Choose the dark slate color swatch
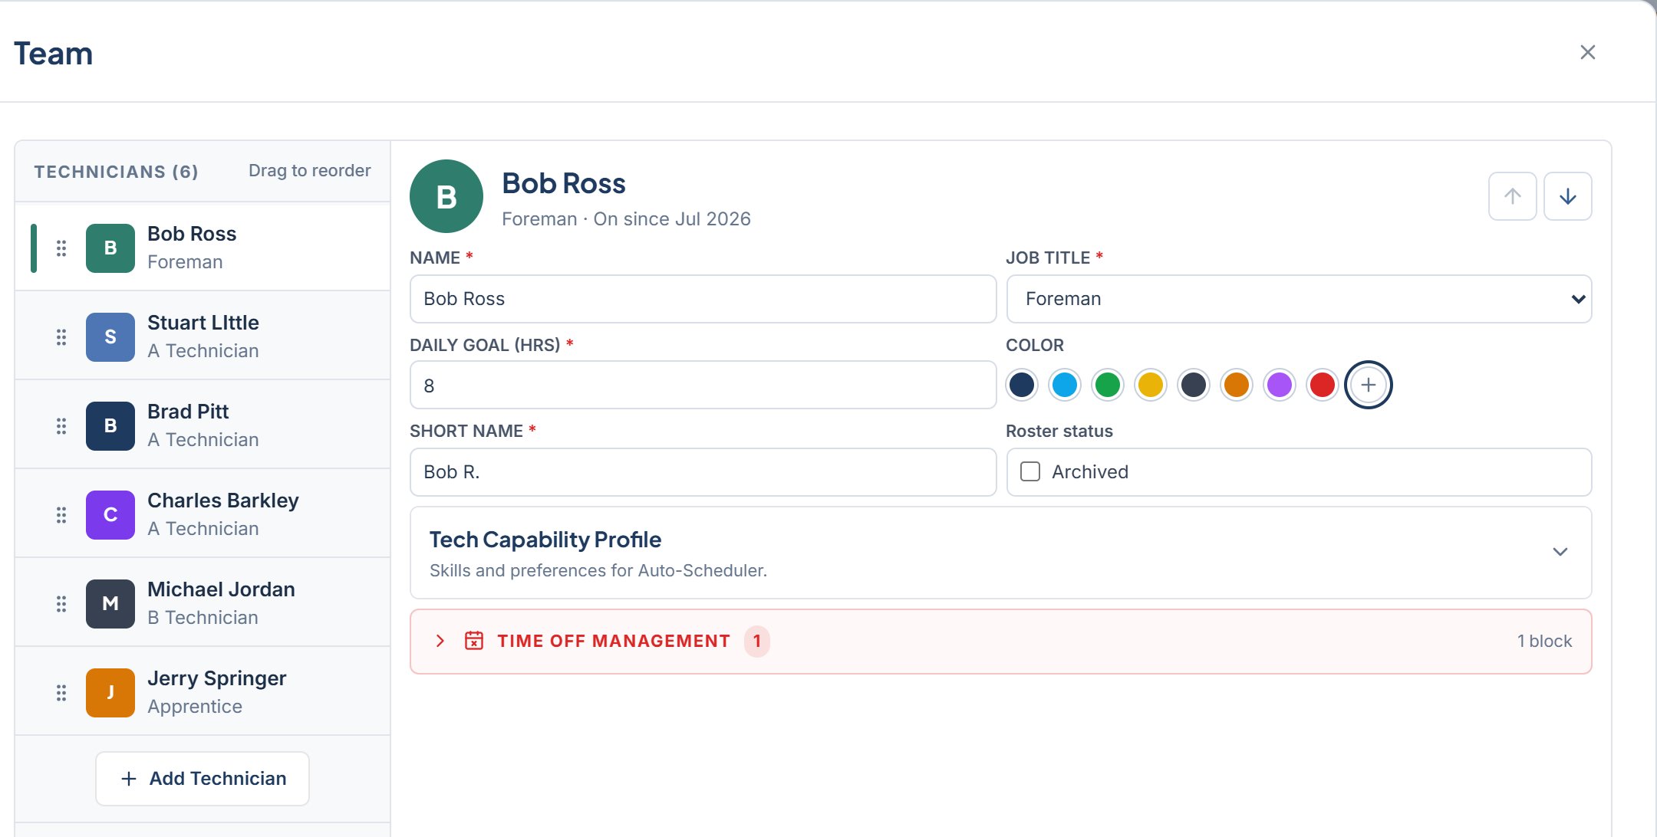 point(1194,385)
